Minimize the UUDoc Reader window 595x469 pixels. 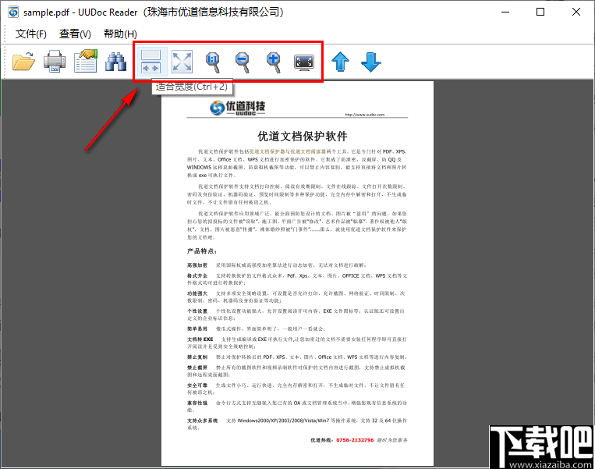[x=505, y=12]
